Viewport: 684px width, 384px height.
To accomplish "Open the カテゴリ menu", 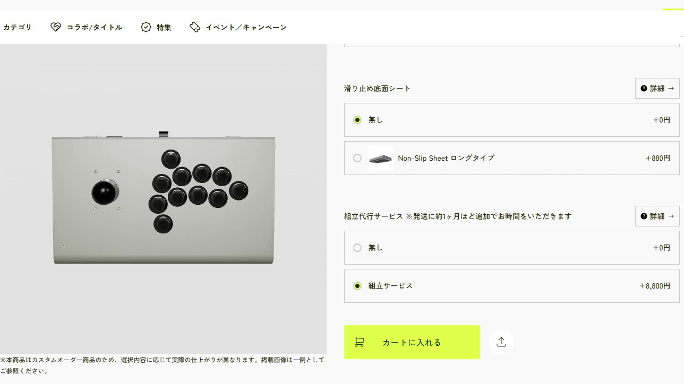I will [x=18, y=27].
